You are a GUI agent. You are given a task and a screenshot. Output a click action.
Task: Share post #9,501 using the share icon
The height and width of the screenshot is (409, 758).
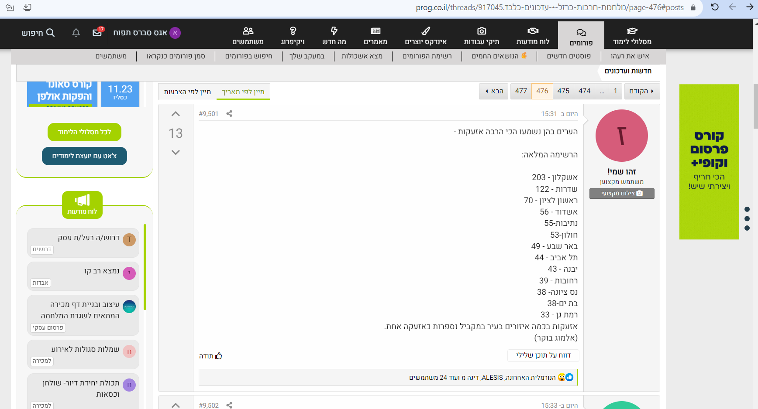229,114
